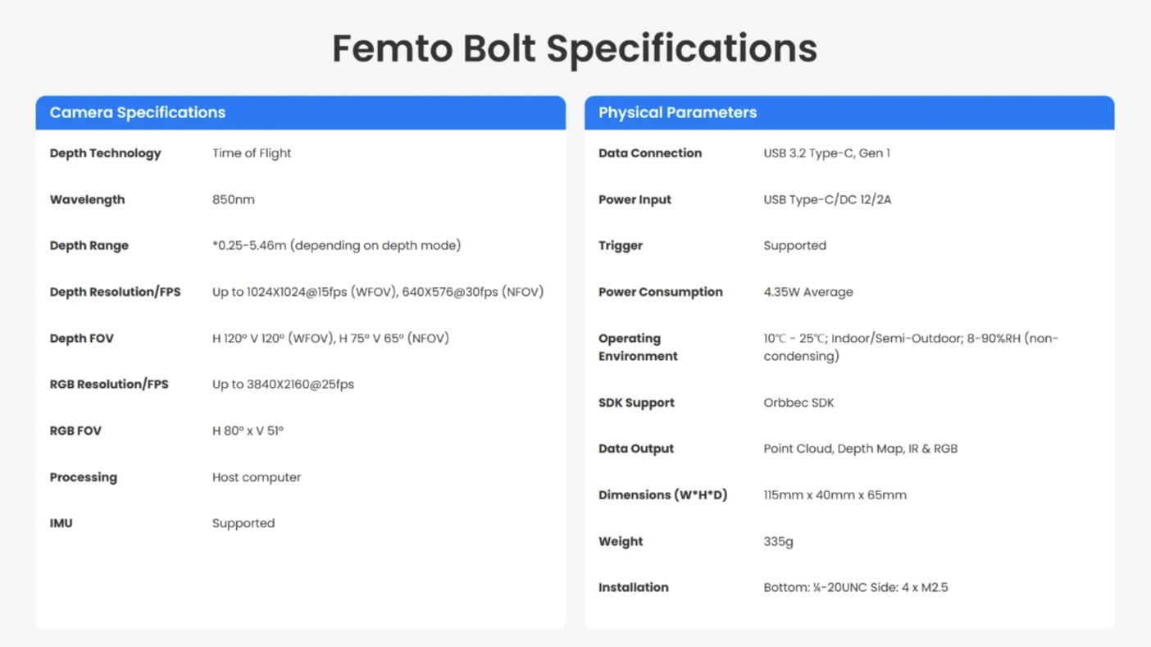This screenshot has width=1151, height=647.
Task: Click the 335g weight value
Action: pos(778,541)
